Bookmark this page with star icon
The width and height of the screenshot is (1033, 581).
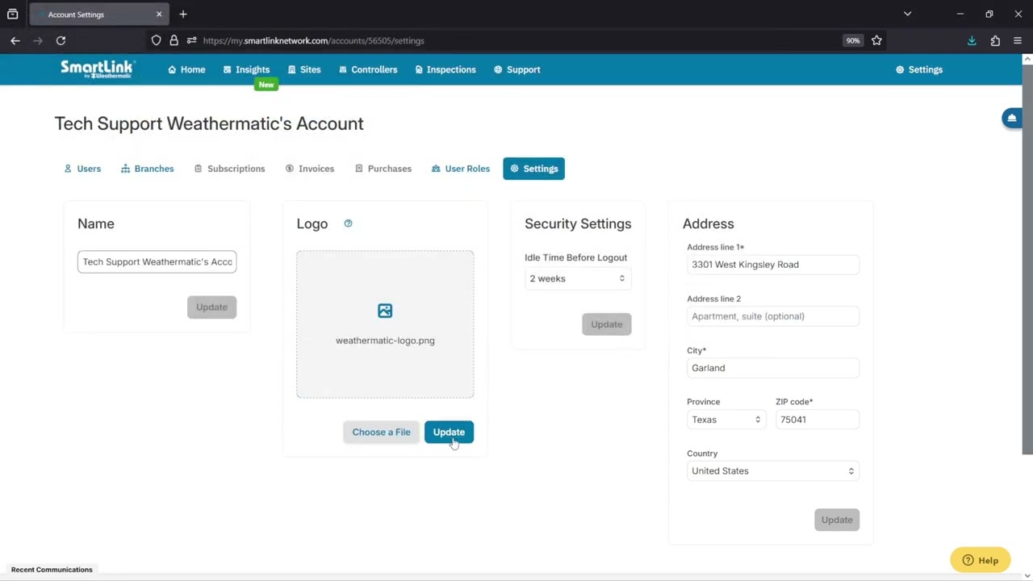(x=876, y=40)
